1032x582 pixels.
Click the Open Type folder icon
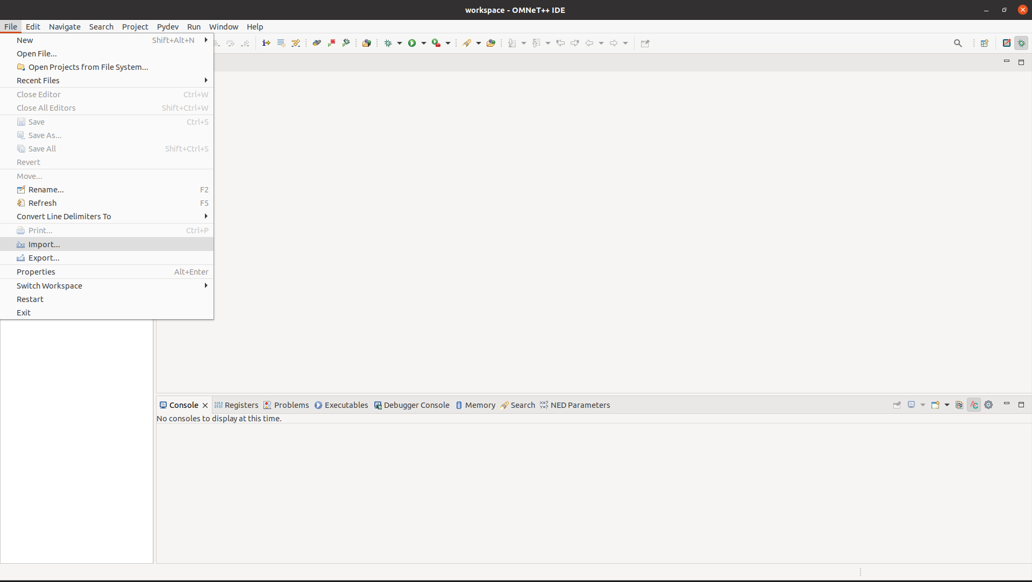pos(491,43)
